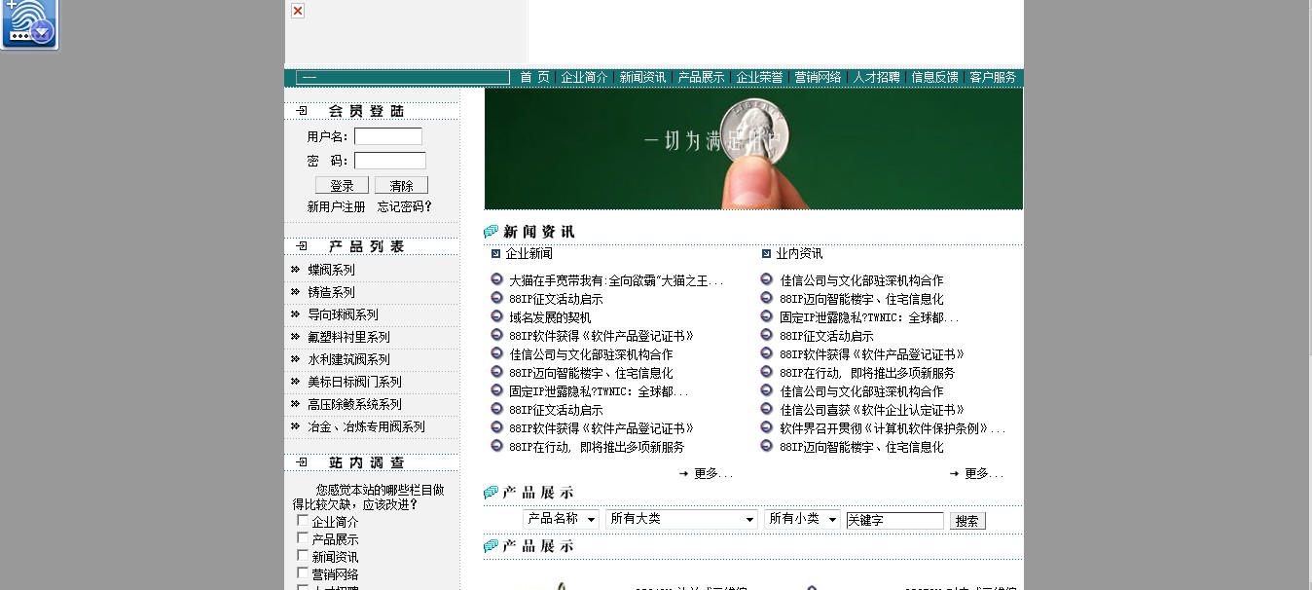Click the 登录 login button

[x=342, y=185]
